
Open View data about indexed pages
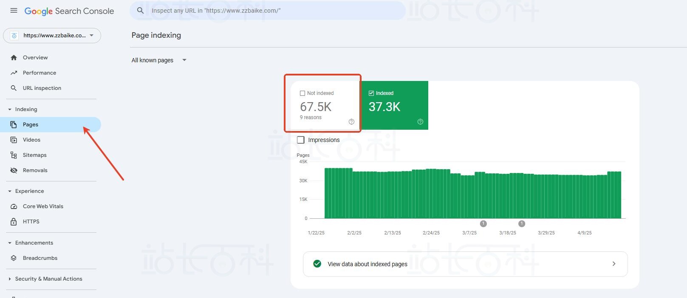465,264
